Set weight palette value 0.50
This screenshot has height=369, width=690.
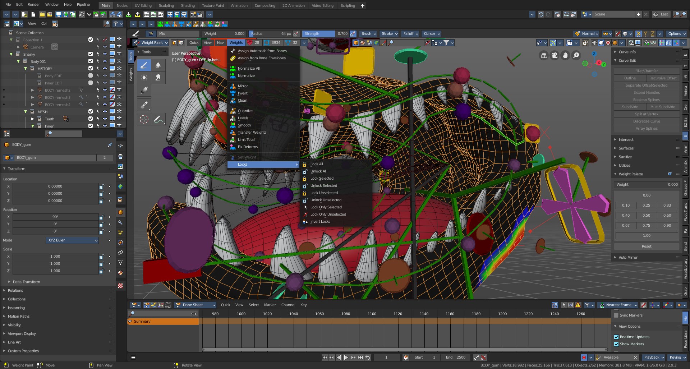[x=646, y=216]
